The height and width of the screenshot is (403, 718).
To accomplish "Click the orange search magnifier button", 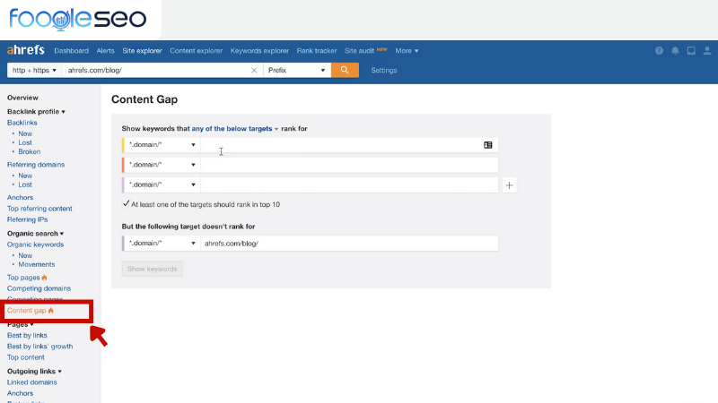I will [345, 70].
